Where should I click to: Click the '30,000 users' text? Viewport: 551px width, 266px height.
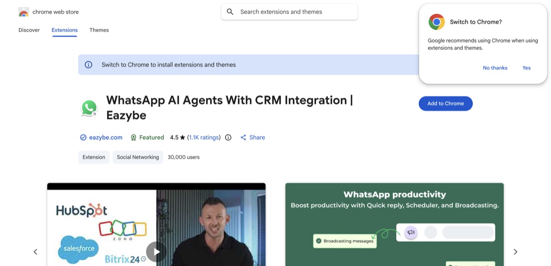tap(184, 157)
